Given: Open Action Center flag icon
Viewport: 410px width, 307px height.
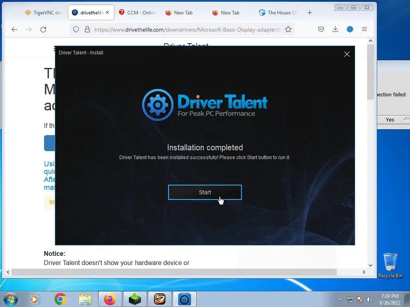Looking at the screenshot, I should click(x=360, y=299).
